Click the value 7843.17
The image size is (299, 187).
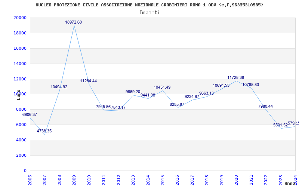click(x=118, y=107)
